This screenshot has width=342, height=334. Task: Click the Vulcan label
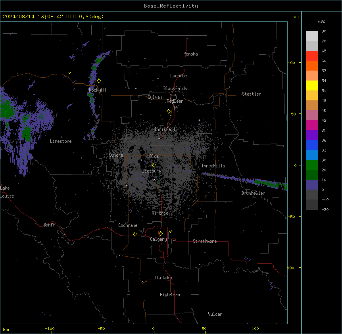point(215,314)
